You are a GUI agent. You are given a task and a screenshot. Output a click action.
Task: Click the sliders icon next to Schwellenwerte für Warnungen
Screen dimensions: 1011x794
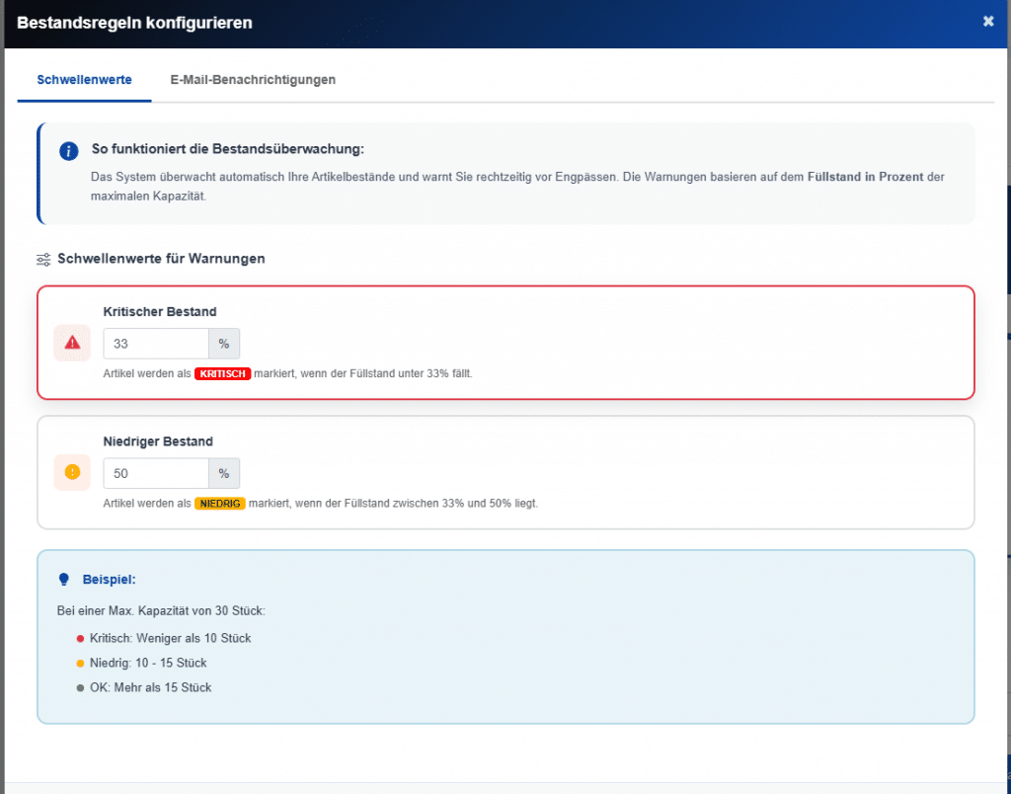[42, 258]
